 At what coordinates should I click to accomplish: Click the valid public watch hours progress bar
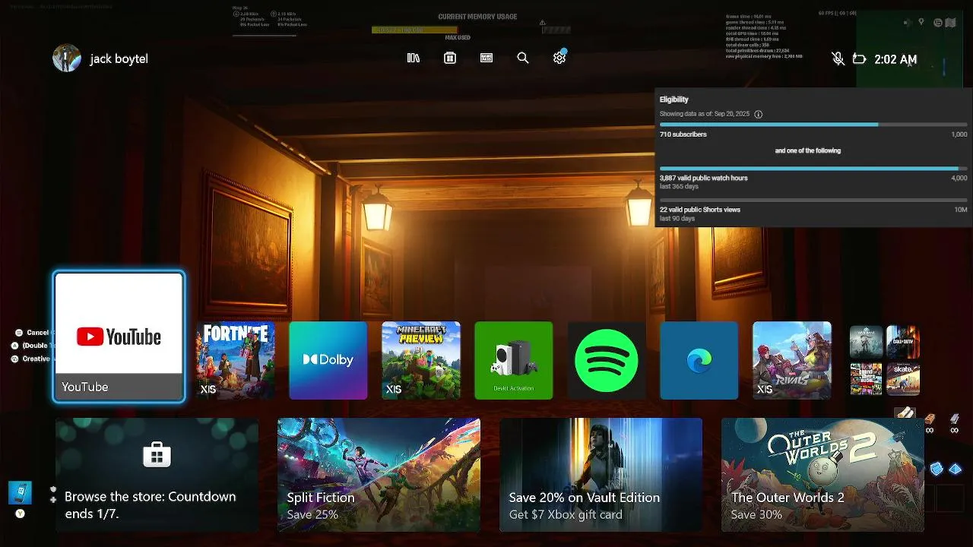813,169
